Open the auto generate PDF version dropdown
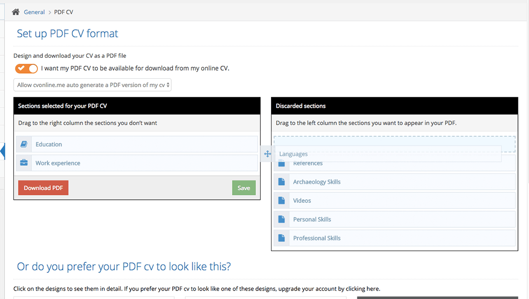Viewport: 529px width, 299px height. [x=92, y=85]
